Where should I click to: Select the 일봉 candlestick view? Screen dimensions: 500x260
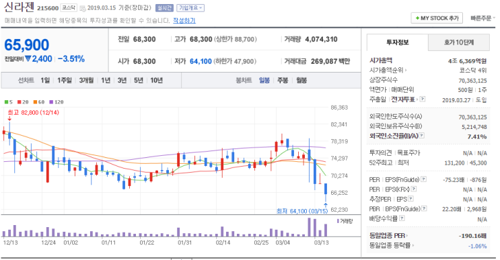pos(264,81)
